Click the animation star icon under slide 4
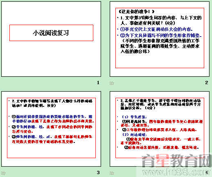The image size is (212, 177). click(112, 173)
